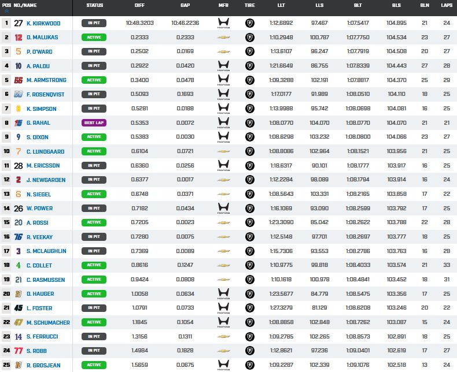Click diff value 1.5659
457x372 pixels.
139,365
